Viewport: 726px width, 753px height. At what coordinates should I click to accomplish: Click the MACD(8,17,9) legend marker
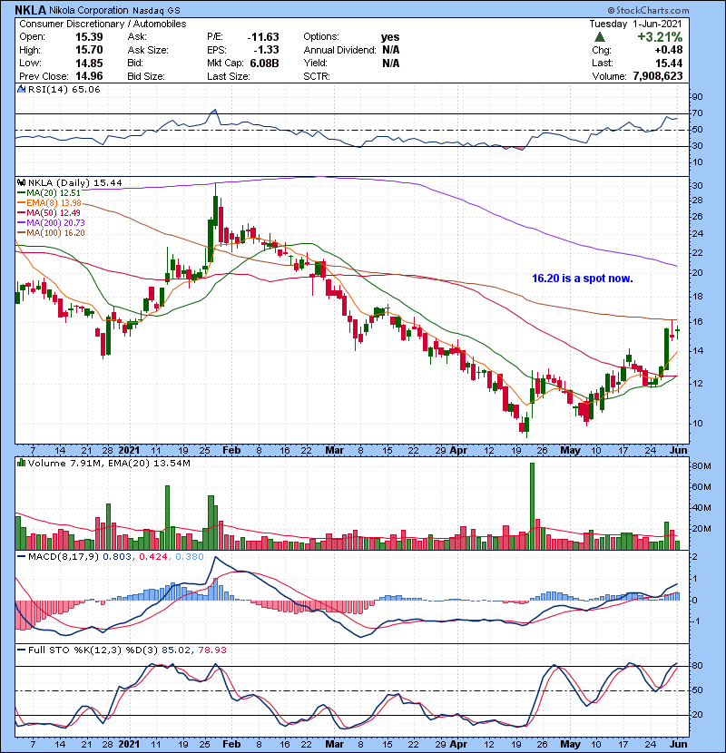pos(20,555)
